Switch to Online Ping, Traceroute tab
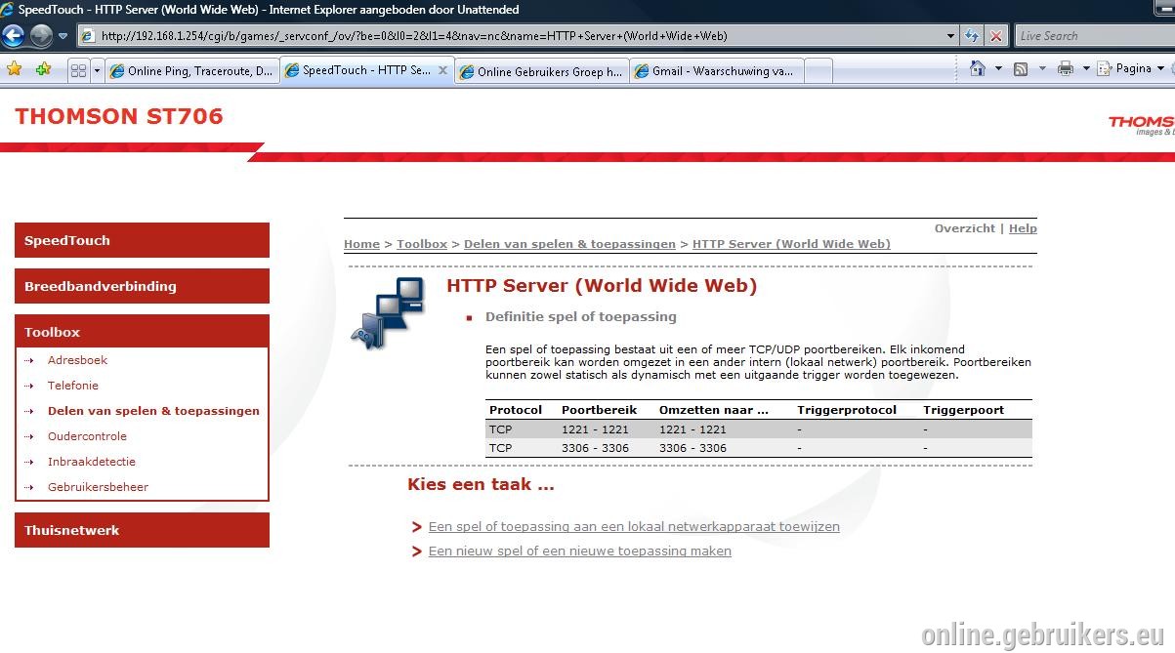1175x653 pixels. [x=191, y=71]
